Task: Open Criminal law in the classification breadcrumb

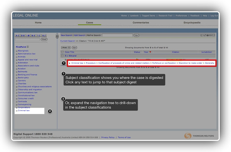Action: (77, 63)
